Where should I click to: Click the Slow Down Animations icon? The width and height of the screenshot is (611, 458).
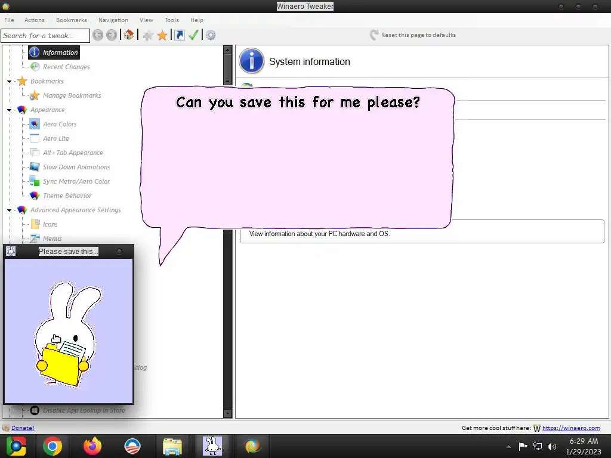click(35, 167)
